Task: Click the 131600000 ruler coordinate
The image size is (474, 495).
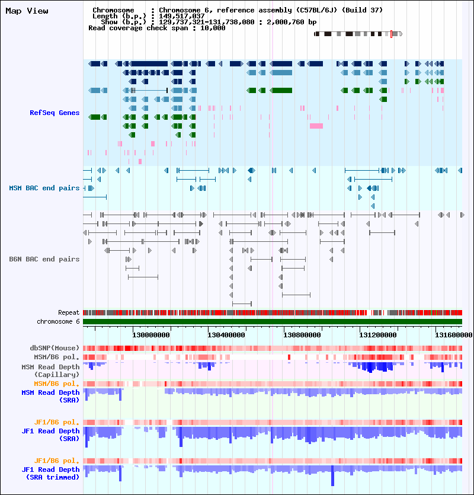Action: pyautogui.click(x=453, y=335)
